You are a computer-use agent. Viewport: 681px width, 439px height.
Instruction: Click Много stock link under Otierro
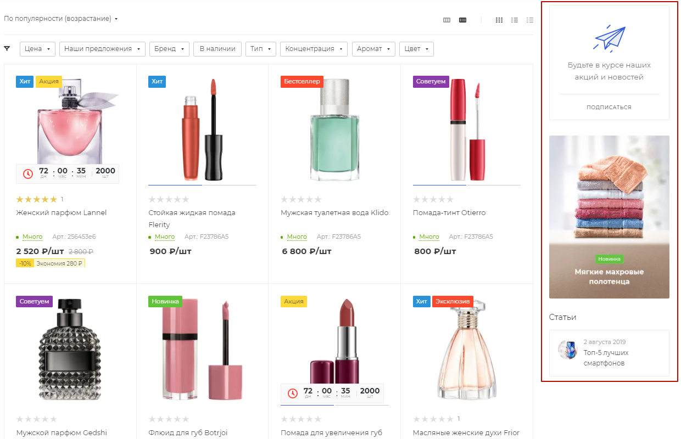tap(429, 237)
